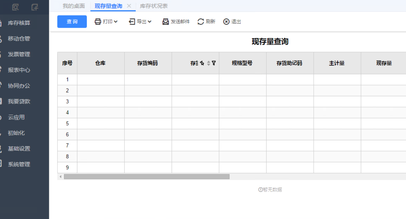Select row number 9
406x219 pixels.
point(67,167)
